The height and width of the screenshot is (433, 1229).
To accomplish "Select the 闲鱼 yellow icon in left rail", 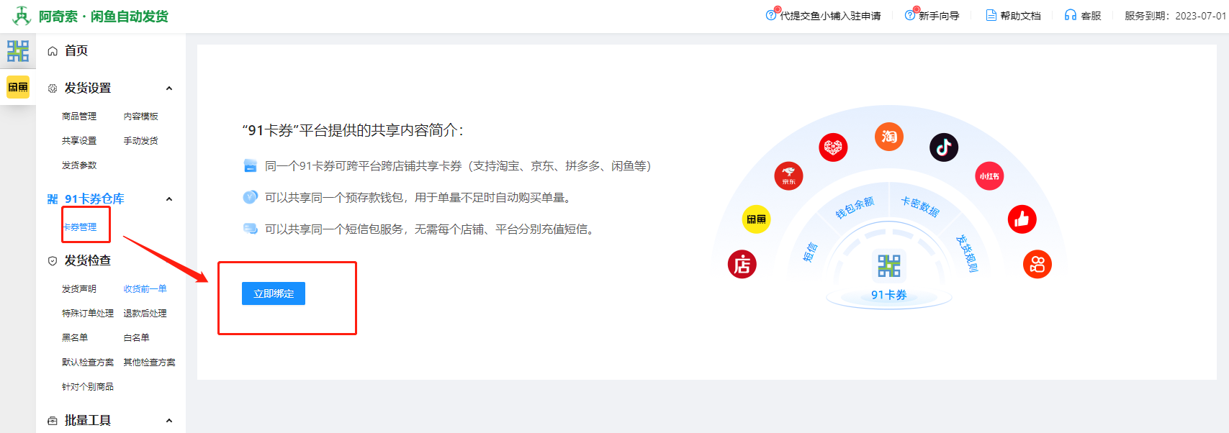I will click(18, 87).
